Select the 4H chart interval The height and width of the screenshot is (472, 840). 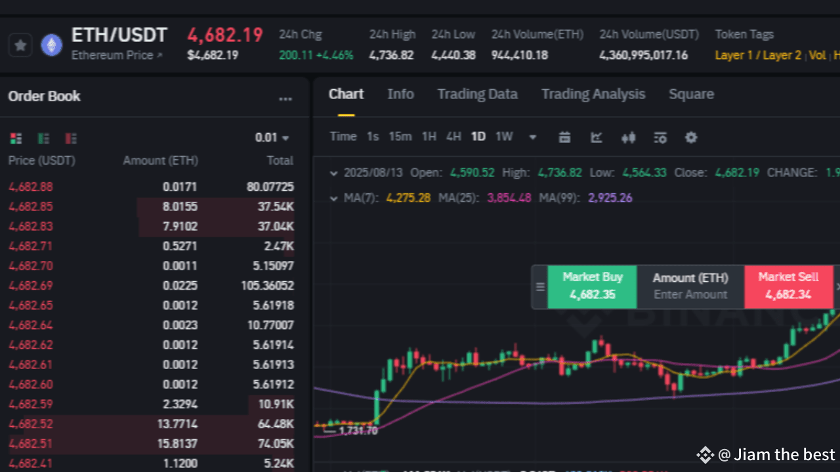[x=453, y=136]
